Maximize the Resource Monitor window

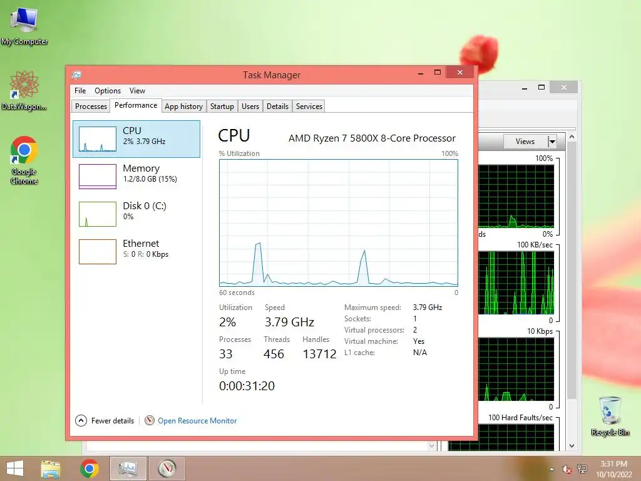click(541, 87)
